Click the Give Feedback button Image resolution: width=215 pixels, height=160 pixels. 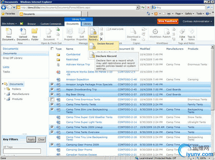168,21
